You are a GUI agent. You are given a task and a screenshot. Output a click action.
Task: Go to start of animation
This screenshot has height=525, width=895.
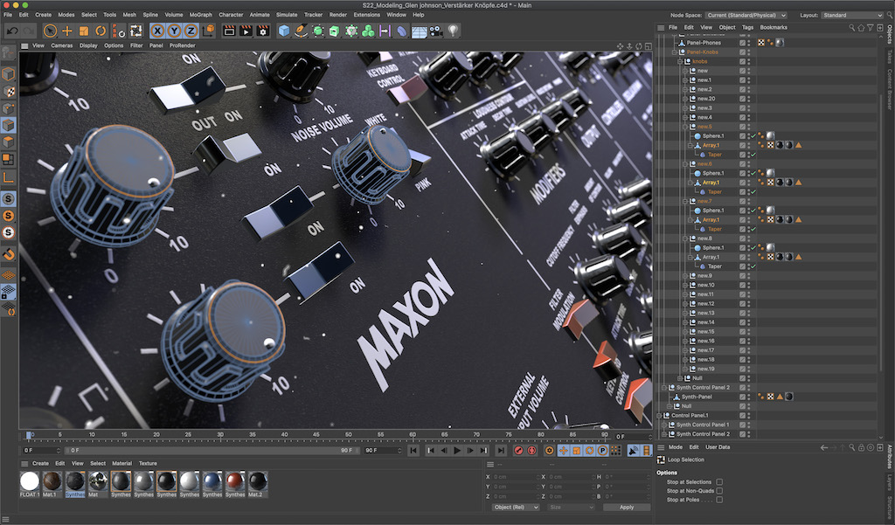coord(413,450)
